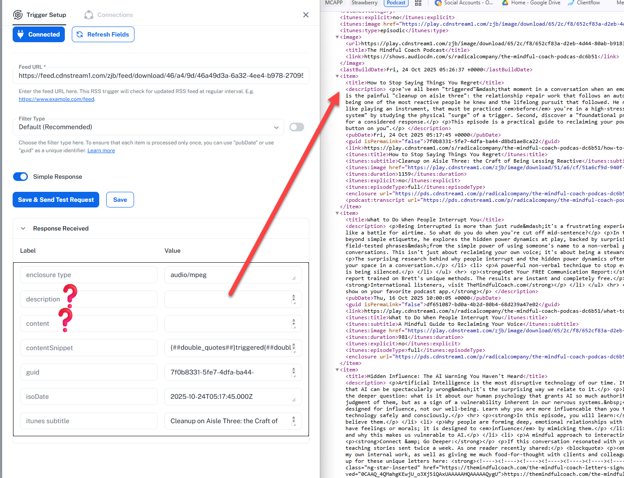Image resolution: width=624 pixels, height=478 pixels.
Task: Collapse the image XML node triangle
Action: (337, 37)
